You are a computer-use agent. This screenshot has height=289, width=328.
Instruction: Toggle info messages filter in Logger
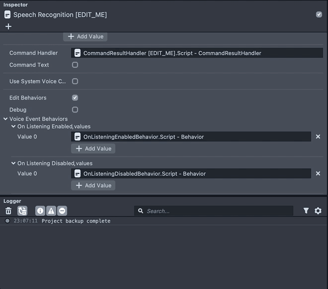point(40,211)
